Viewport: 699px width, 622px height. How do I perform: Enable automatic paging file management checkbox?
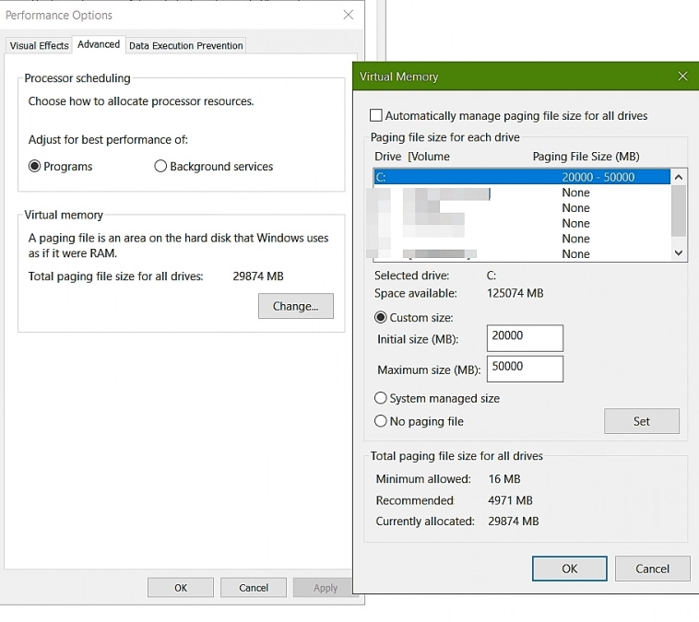coord(376,116)
